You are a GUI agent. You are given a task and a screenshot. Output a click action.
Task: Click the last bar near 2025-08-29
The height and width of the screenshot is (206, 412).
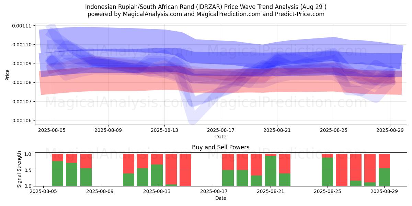coord(384,170)
